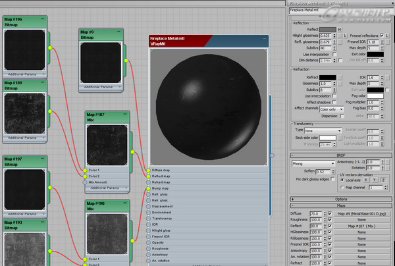Image resolution: width=395 pixels, height=266 pixels.
Task: Click Color 1 input socket on Map #190
Action: [x=85, y=259]
